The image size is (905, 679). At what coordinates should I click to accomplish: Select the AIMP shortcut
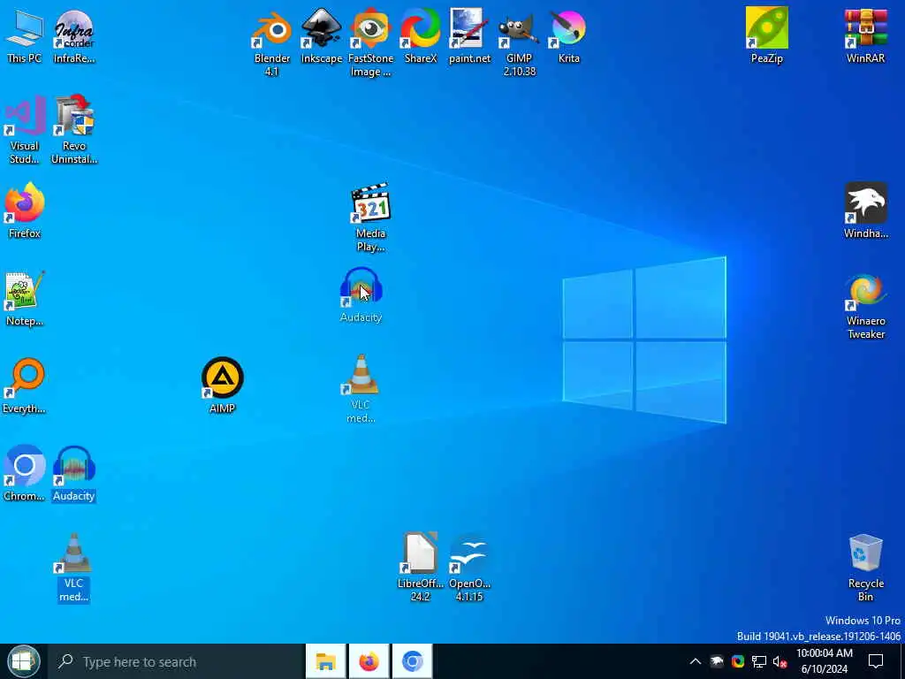pos(222,385)
